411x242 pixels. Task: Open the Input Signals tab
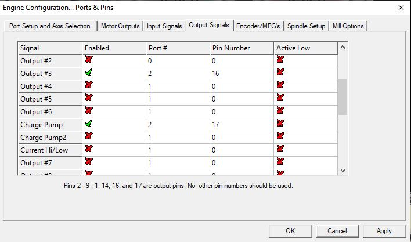tap(164, 26)
